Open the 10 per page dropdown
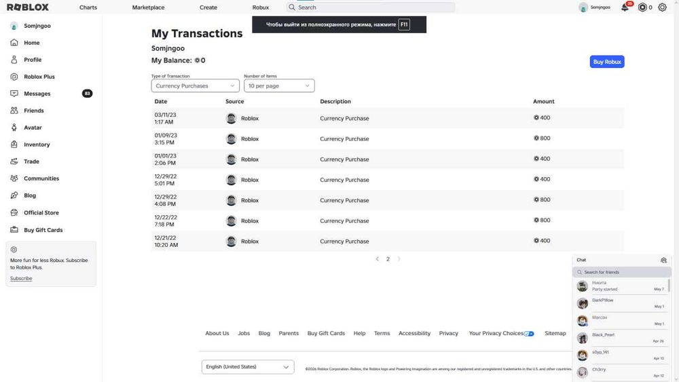Image resolution: width=679 pixels, height=382 pixels. (x=279, y=85)
